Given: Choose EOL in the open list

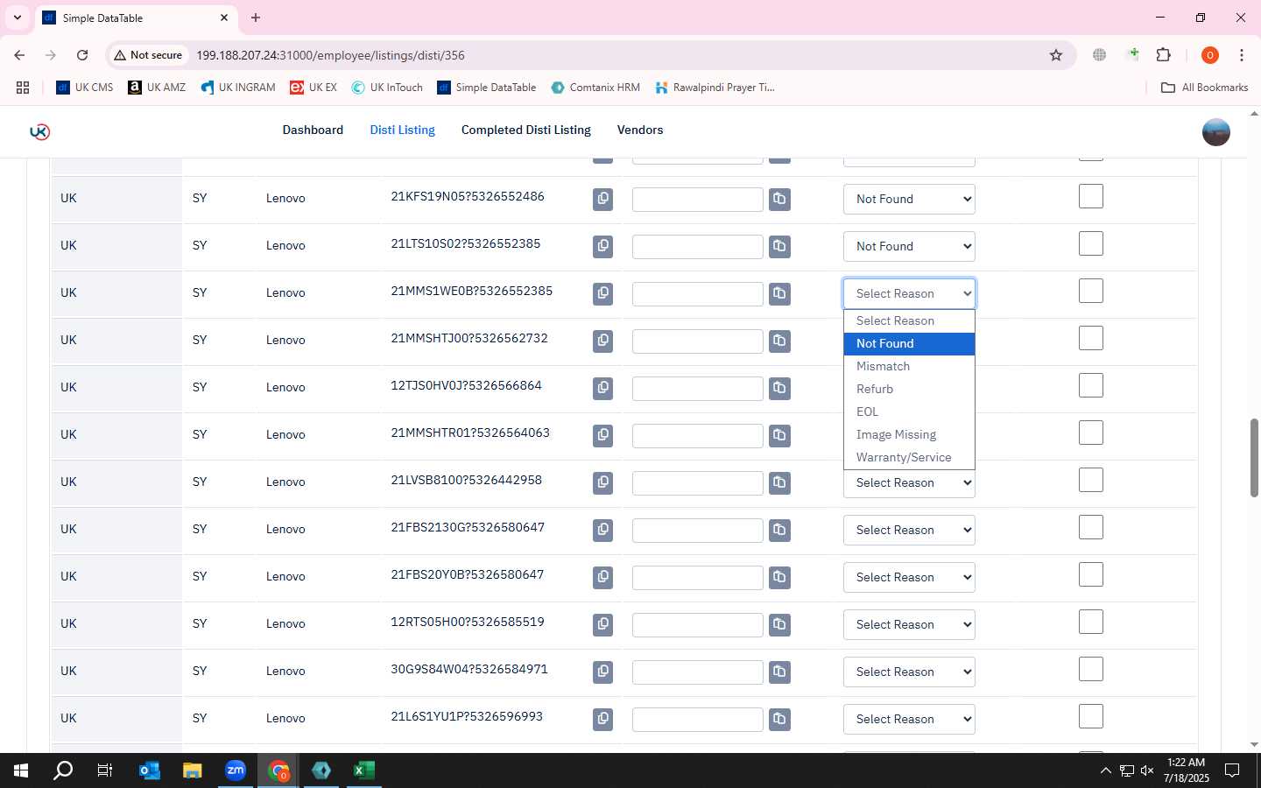Looking at the screenshot, I should (x=909, y=412).
